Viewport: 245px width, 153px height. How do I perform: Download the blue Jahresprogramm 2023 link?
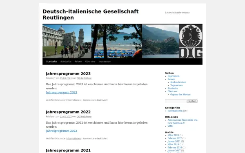coord(61,93)
